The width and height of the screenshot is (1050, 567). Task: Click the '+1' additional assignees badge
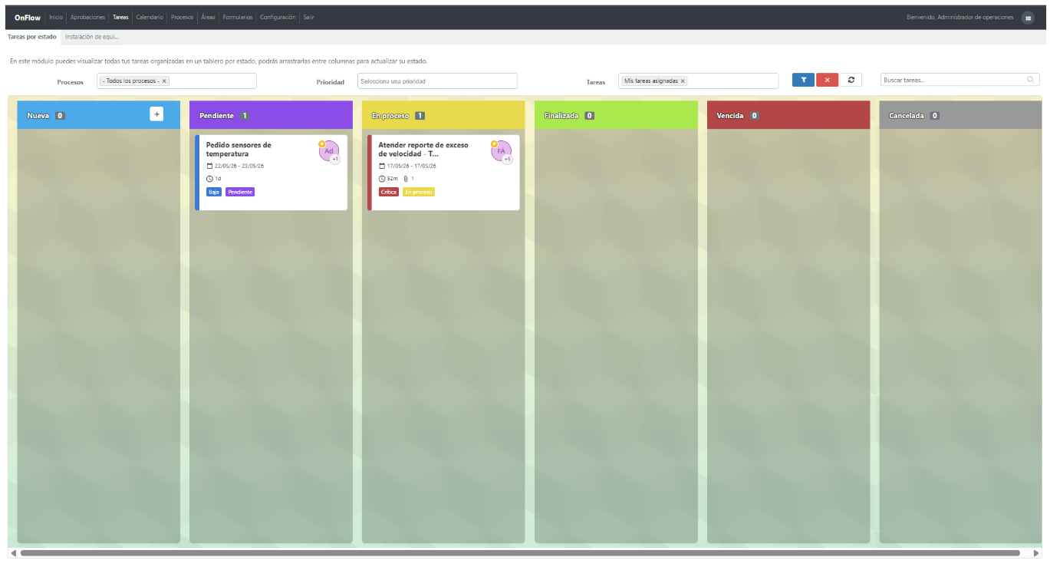coord(335,159)
